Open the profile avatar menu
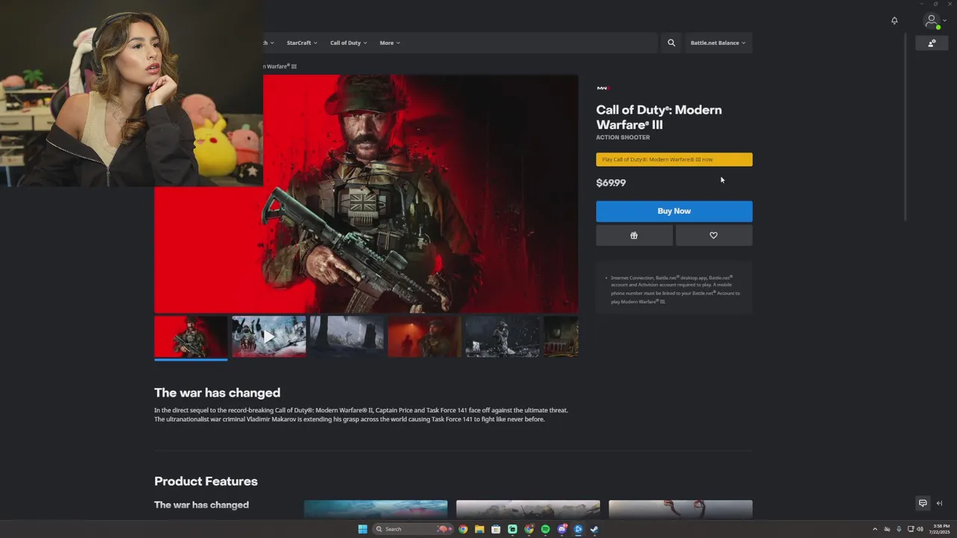Image resolution: width=957 pixels, height=538 pixels. (x=932, y=21)
